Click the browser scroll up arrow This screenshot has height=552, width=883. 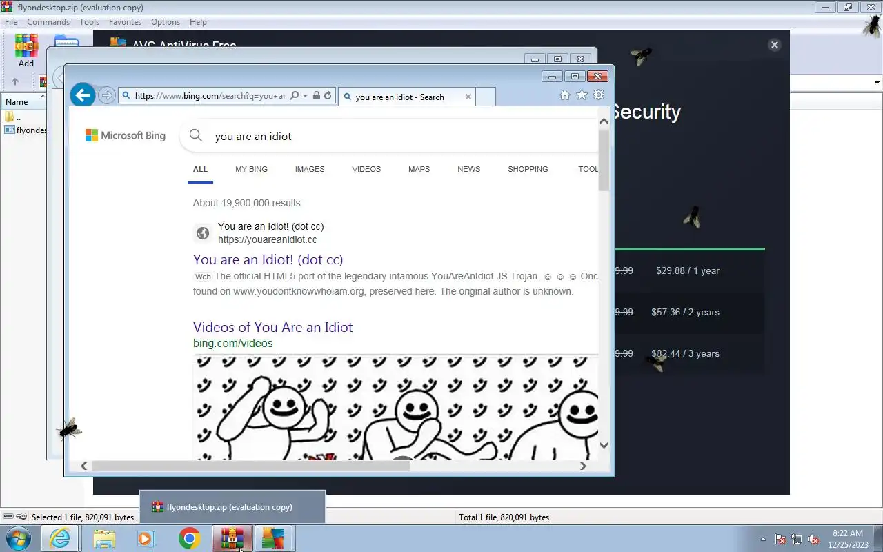click(x=604, y=121)
